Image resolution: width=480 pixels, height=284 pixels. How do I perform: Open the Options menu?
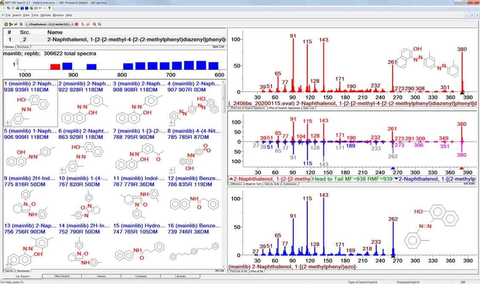46,15
